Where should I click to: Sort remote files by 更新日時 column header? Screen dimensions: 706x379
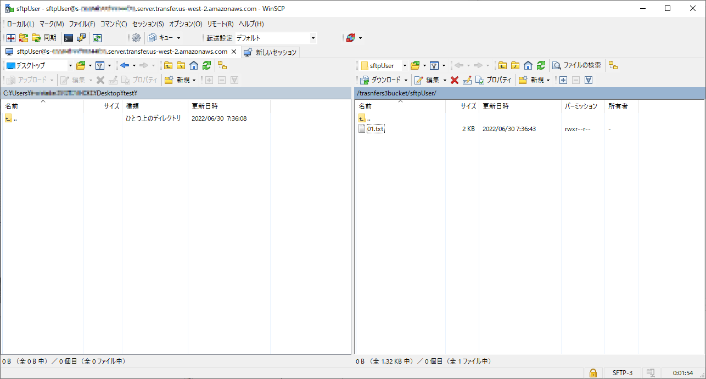click(496, 106)
